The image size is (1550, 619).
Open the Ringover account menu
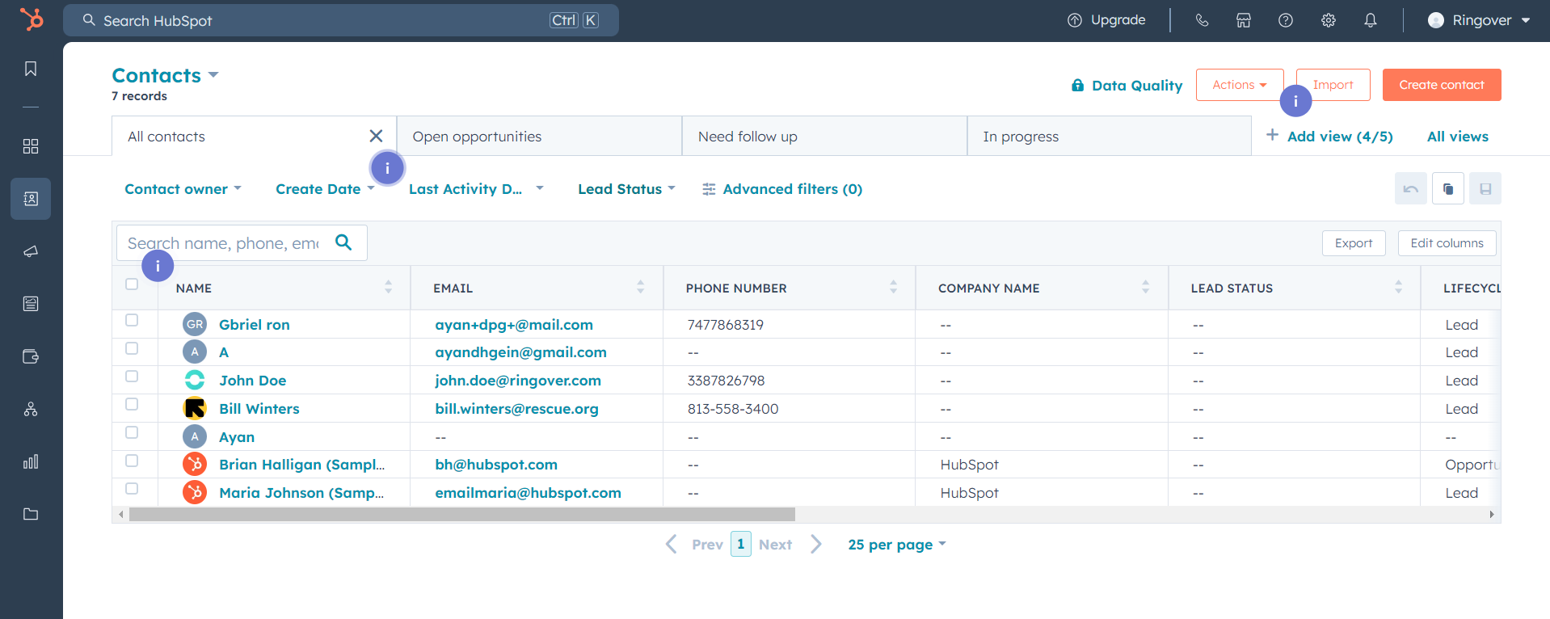point(1479,20)
